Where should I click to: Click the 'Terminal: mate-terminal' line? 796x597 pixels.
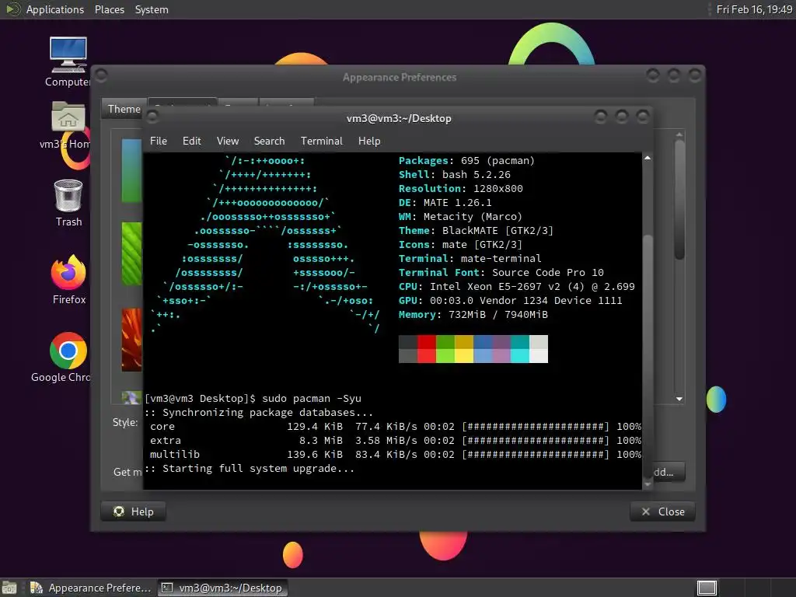(470, 258)
